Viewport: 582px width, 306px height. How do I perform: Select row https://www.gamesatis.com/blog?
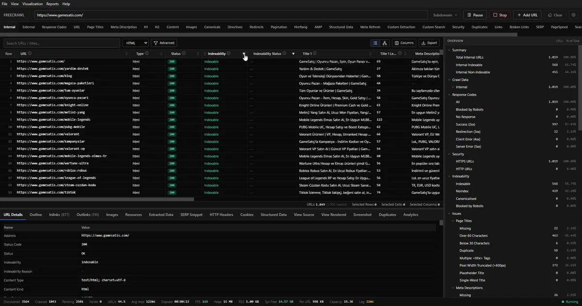tap(221, 76)
